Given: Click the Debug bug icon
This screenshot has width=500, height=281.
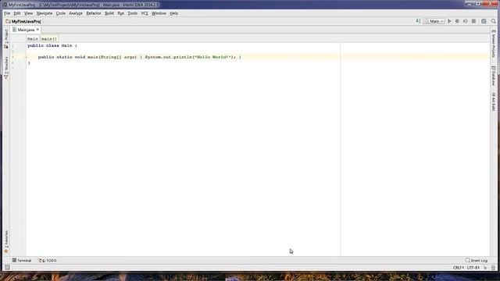Looking at the screenshot, I should 457,21.
